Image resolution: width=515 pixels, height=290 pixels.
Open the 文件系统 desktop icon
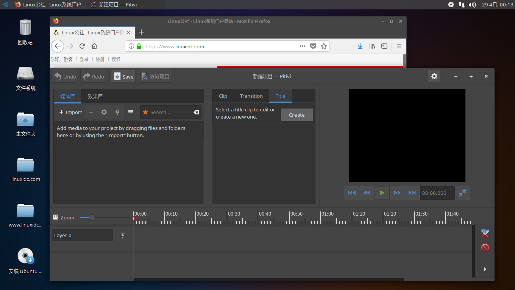point(25,78)
